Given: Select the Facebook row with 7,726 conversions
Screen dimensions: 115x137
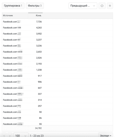Looking at the screenshot, I should (57, 22).
